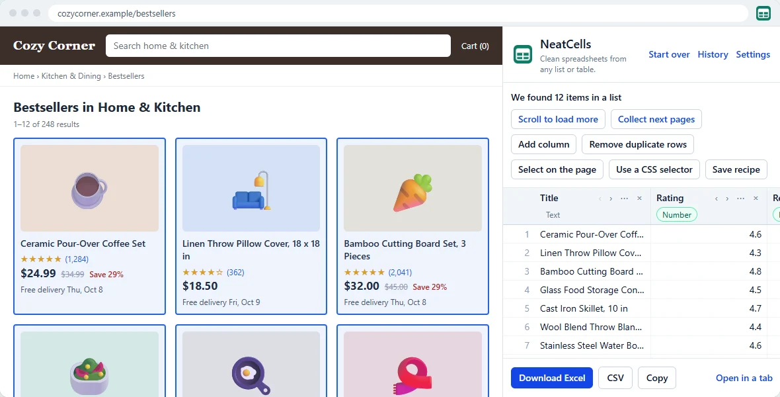Click the Title column Text type label
This screenshot has width=780, height=397.
[553, 214]
